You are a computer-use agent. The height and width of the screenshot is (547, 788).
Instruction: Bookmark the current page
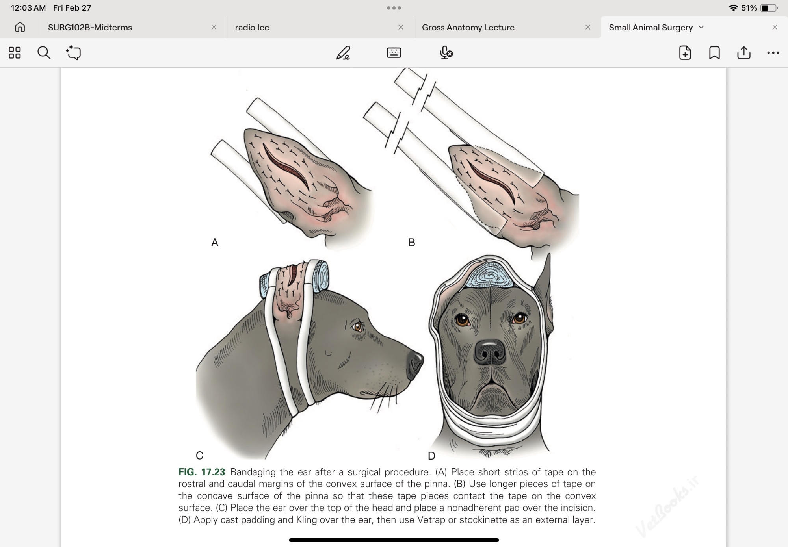[714, 53]
